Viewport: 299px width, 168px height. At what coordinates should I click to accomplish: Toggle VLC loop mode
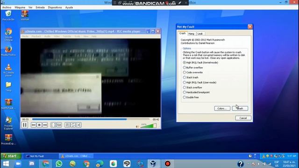point(73,125)
